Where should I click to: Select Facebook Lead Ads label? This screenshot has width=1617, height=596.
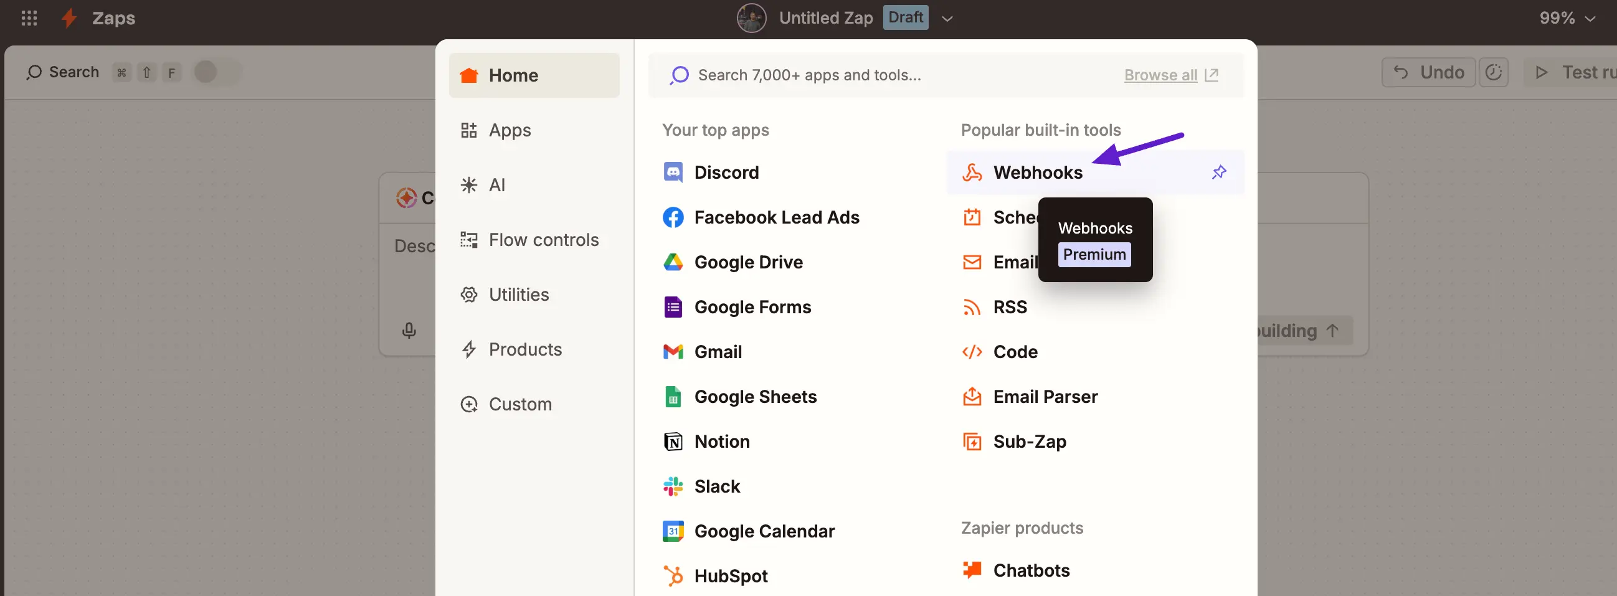tap(777, 217)
